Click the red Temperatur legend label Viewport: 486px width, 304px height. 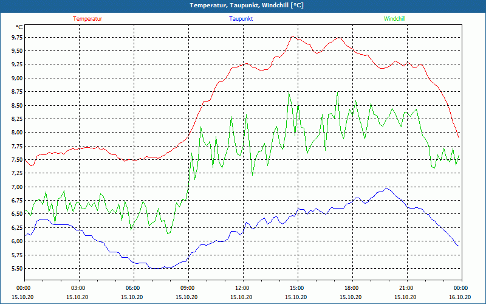87,19
